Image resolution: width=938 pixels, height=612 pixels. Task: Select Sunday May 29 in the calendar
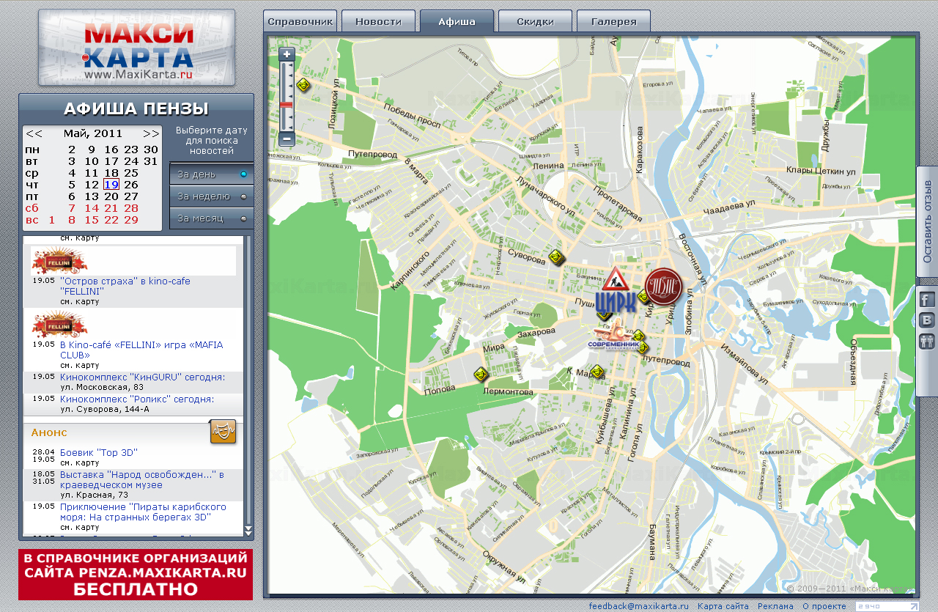click(x=131, y=220)
